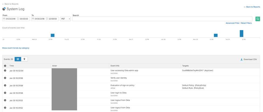Switch to map location view
This screenshot has width=263, height=112.
[x=24, y=59]
